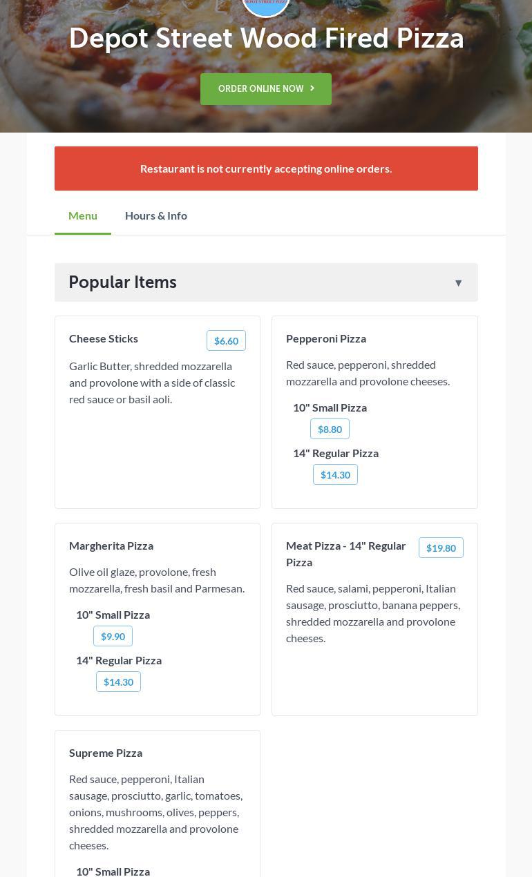The width and height of the screenshot is (532, 877).
Task: Choose Pepperoni 10" Small Pizza $8.80
Action: coord(330,429)
